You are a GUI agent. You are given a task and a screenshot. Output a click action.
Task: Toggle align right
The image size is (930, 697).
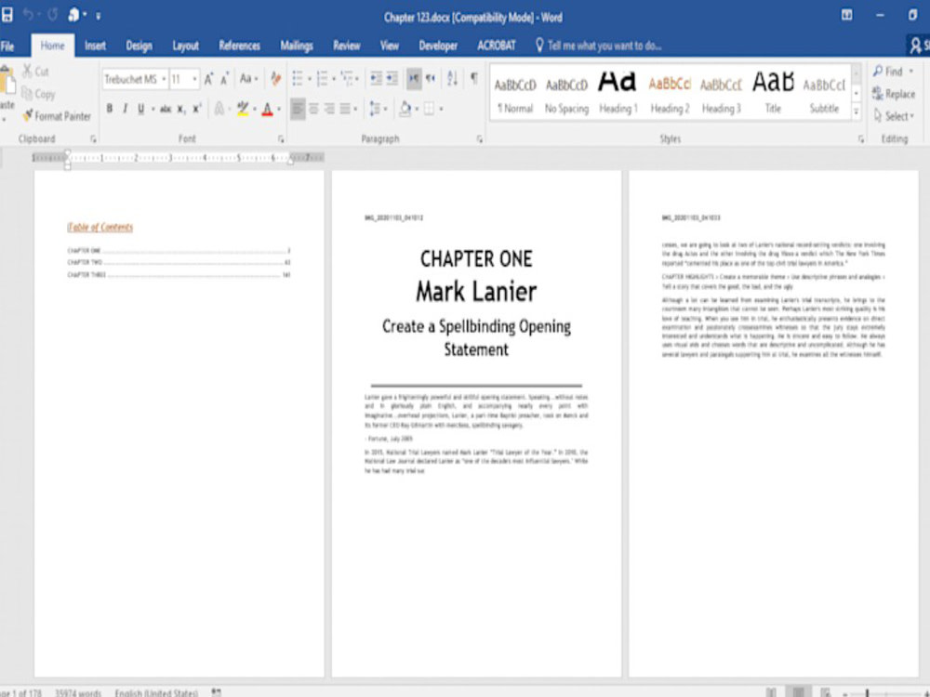(x=329, y=109)
